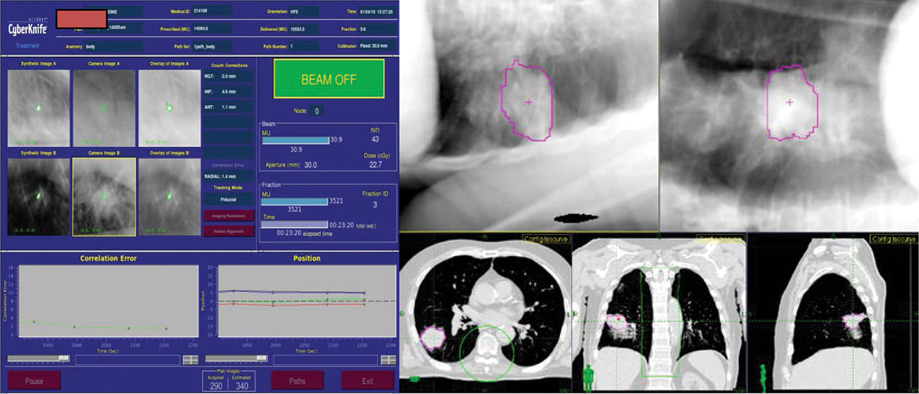
Task: Click the pink crosshair in left radiograph
Action: (x=529, y=102)
